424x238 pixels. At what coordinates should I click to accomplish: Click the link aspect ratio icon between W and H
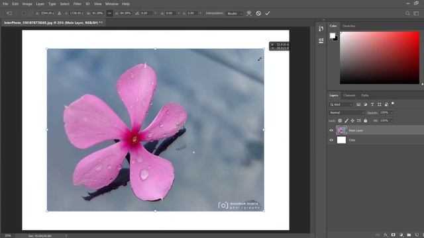(x=109, y=13)
